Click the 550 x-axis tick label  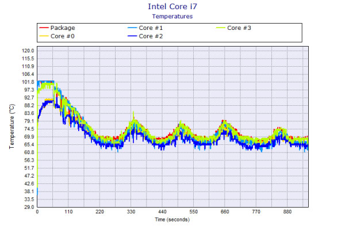(193, 212)
